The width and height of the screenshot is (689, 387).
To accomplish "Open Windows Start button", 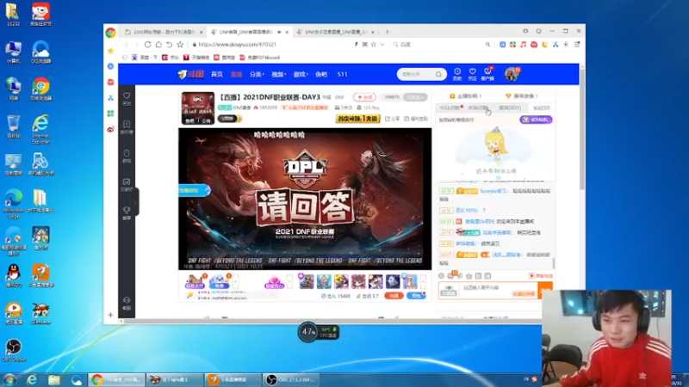I will pyautogui.click(x=9, y=379).
